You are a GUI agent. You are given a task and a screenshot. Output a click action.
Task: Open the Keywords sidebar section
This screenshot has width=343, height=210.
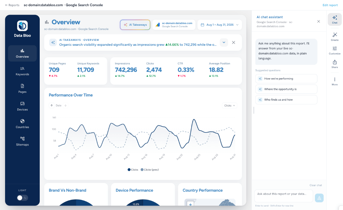(22, 71)
